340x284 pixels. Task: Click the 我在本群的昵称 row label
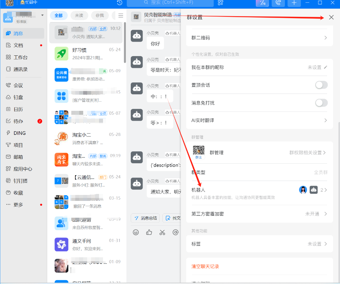point(208,67)
